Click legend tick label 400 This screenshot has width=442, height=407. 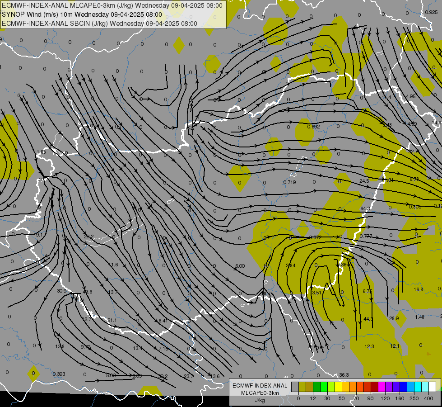click(428, 398)
